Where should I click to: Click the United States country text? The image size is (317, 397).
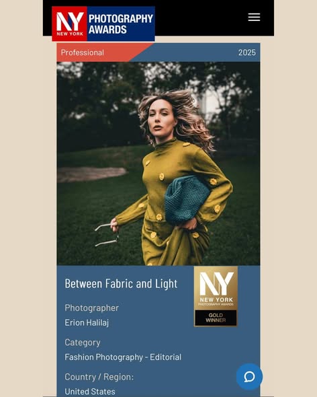[x=90, y=392]
